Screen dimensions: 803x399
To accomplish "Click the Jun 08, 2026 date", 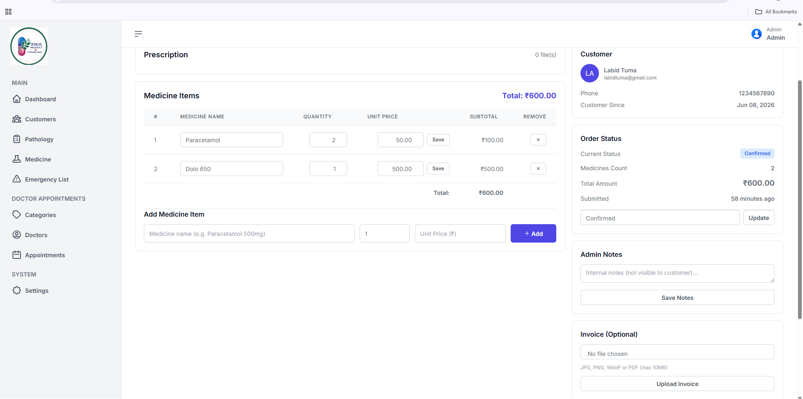I will [755, 105].
